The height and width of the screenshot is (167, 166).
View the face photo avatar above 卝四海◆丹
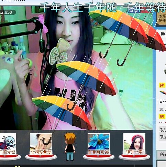pyautogui.click(x=41, y=142)
